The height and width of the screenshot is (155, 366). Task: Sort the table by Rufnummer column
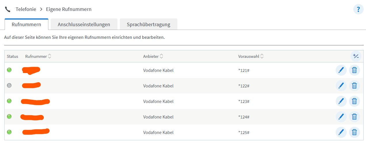50,56
